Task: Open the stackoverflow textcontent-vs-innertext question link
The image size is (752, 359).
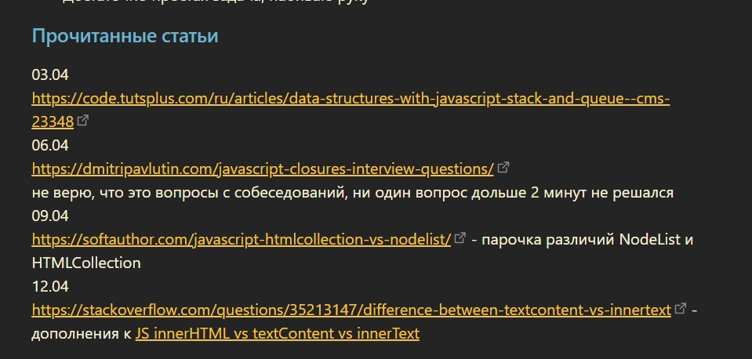Action: pyautogui.click(x=351, y=310)
